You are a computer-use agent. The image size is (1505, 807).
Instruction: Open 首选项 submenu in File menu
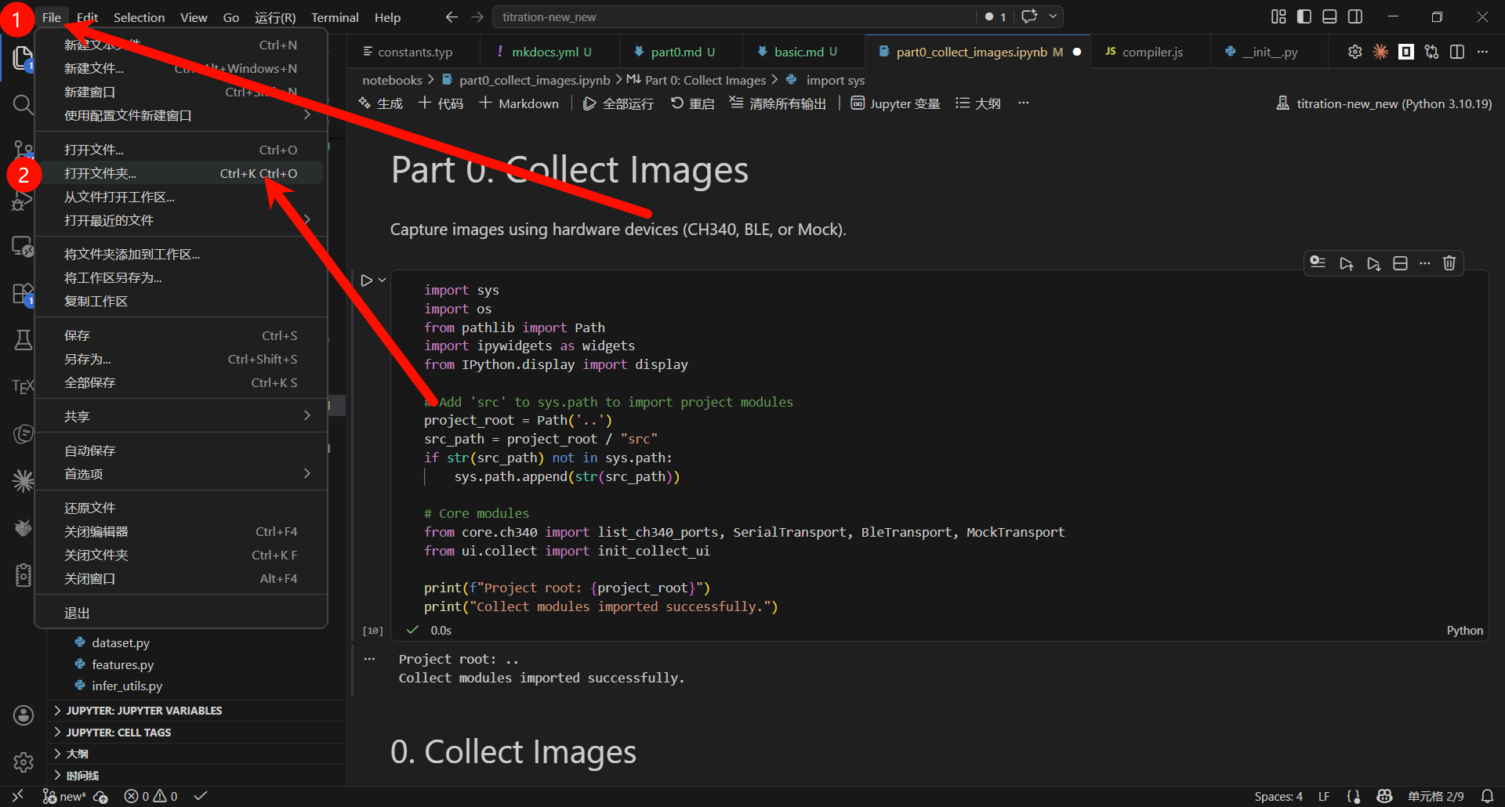pos(181,474)
